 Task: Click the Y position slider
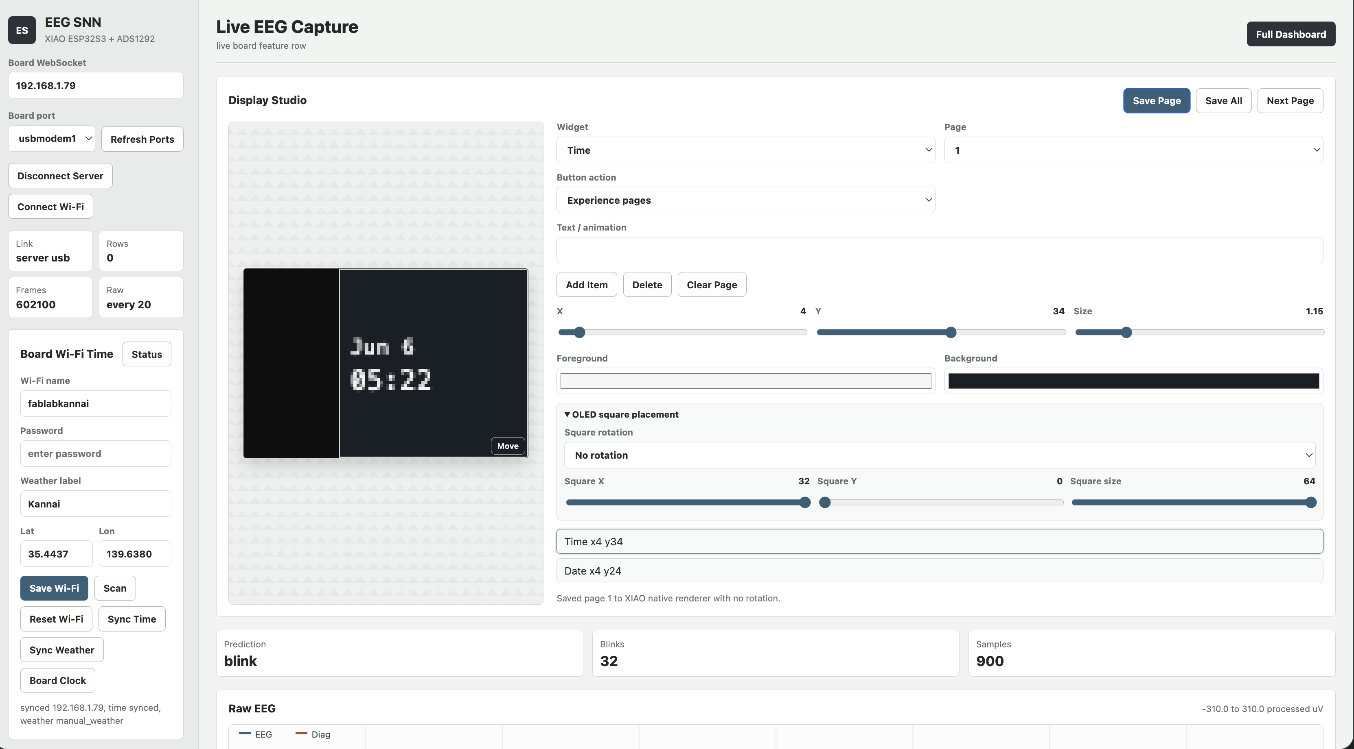[x=941, y=332]
